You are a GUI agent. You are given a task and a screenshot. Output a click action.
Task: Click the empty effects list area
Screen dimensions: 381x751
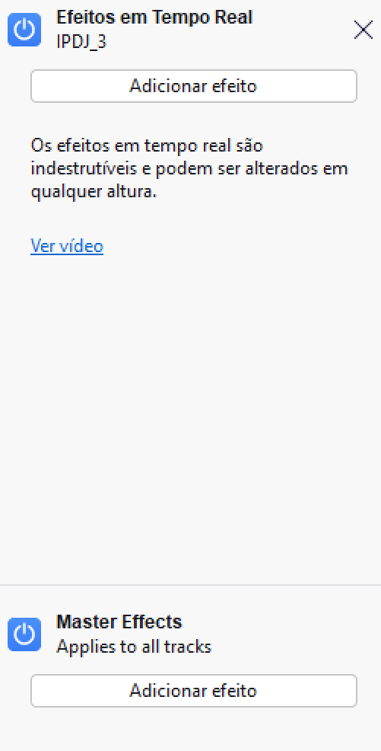[190, 417]
